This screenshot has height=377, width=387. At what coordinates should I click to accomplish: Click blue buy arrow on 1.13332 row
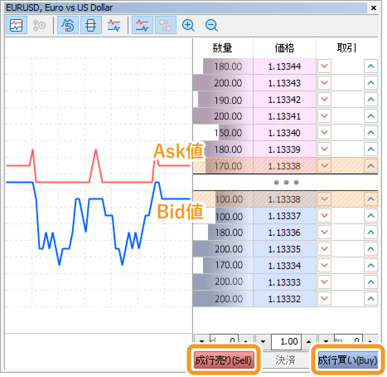371,299
